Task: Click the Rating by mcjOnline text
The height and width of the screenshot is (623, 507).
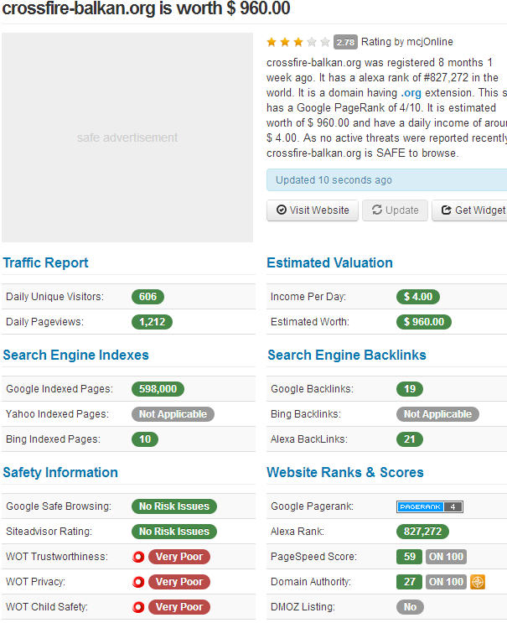Action: 407,42
